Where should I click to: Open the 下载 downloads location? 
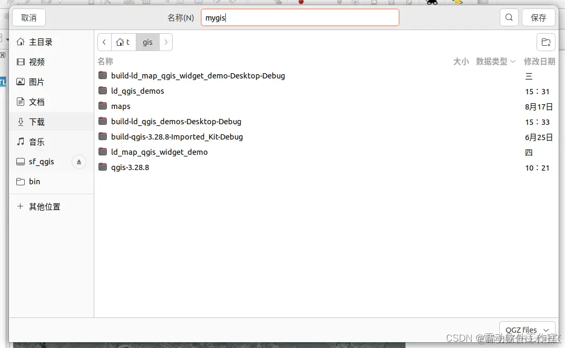click(52, 122)
